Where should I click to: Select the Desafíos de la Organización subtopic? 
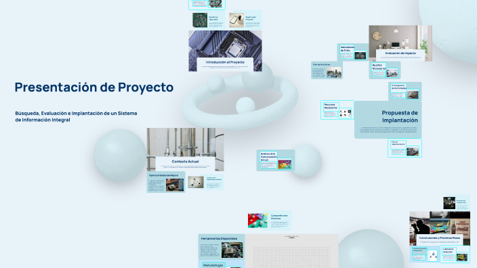(205, 181)
